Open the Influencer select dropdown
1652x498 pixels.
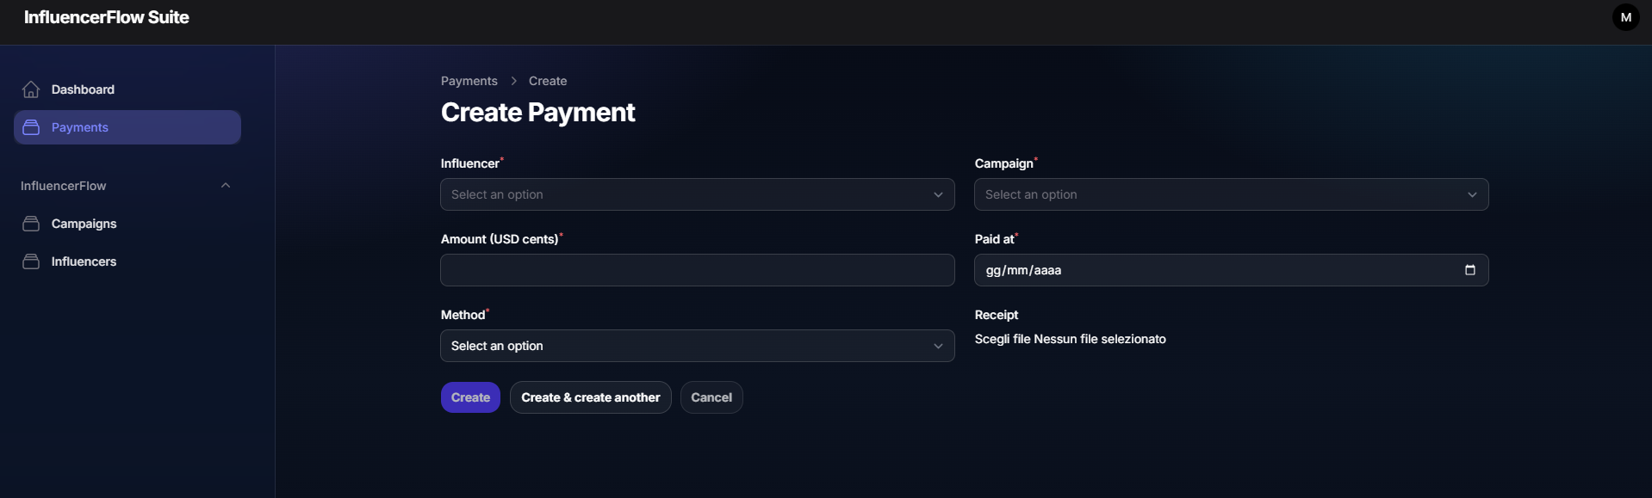[697, 194]
